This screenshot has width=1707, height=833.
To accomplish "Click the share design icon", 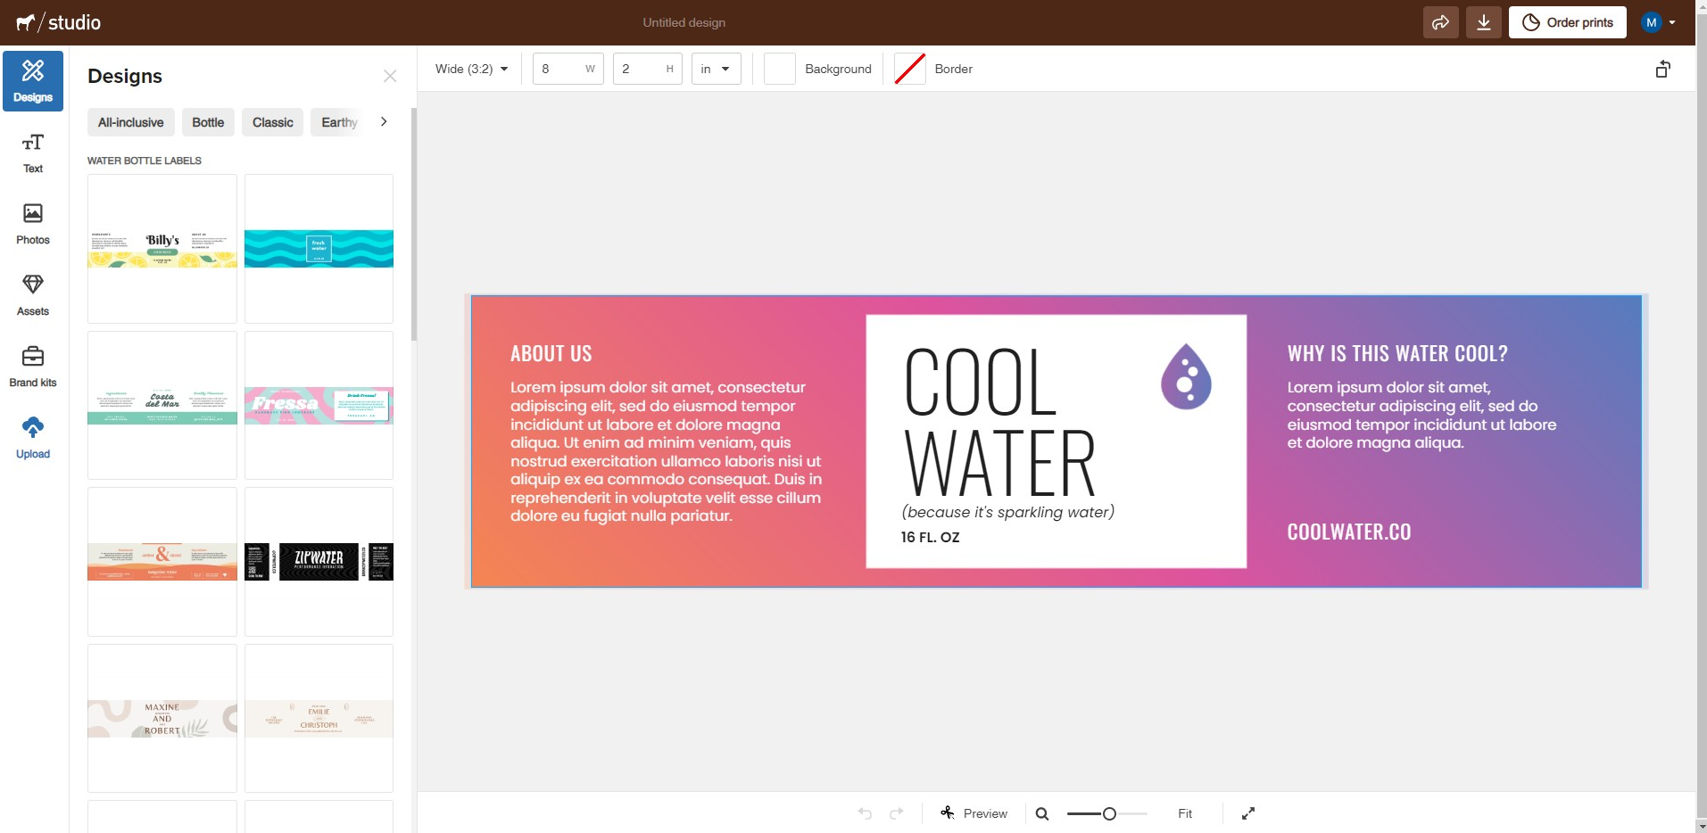I will [1439, 22].
